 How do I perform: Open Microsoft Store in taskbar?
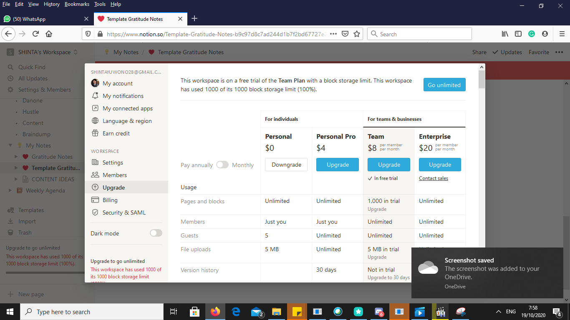point(194,312)
